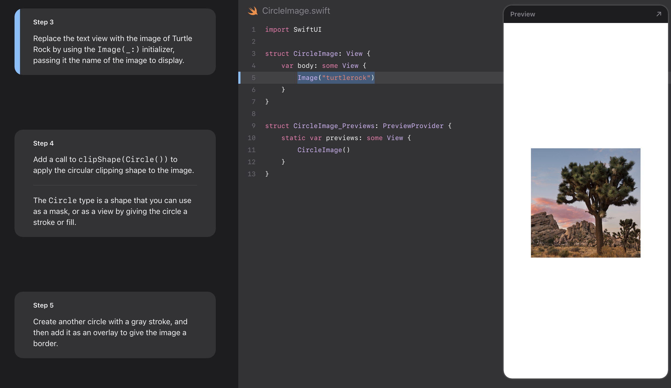Click the highlighted Image("turtlerock") code
The image size is (671, 388).
click(x=336, y=78)
